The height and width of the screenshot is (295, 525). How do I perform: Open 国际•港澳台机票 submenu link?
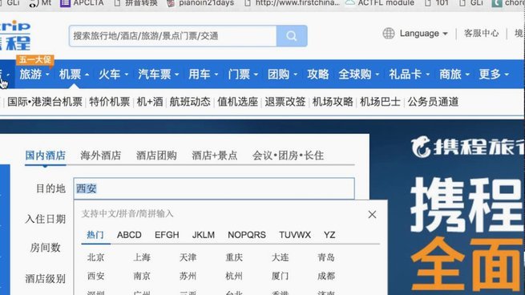(x=45, y=102)
